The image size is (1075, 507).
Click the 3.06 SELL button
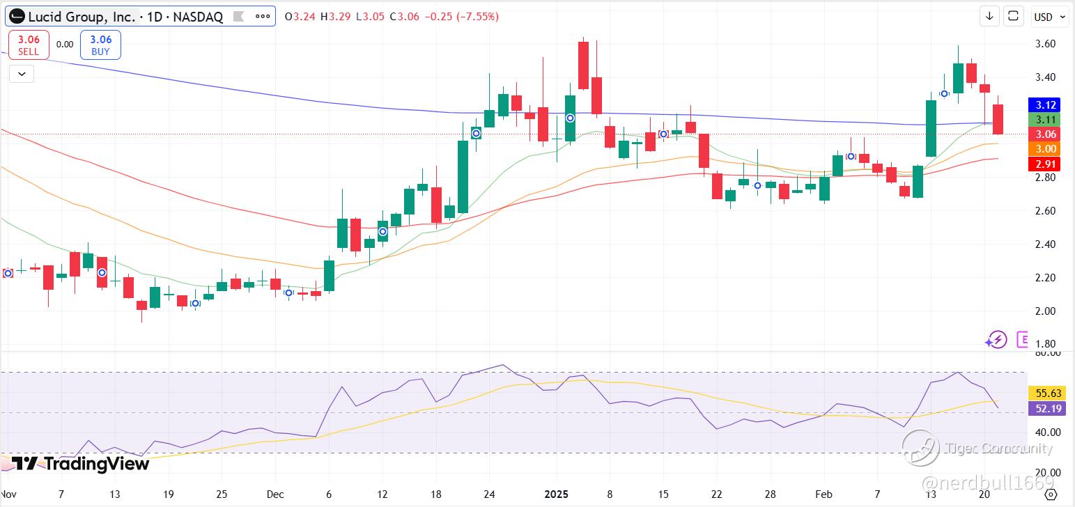tap(29, 45)
